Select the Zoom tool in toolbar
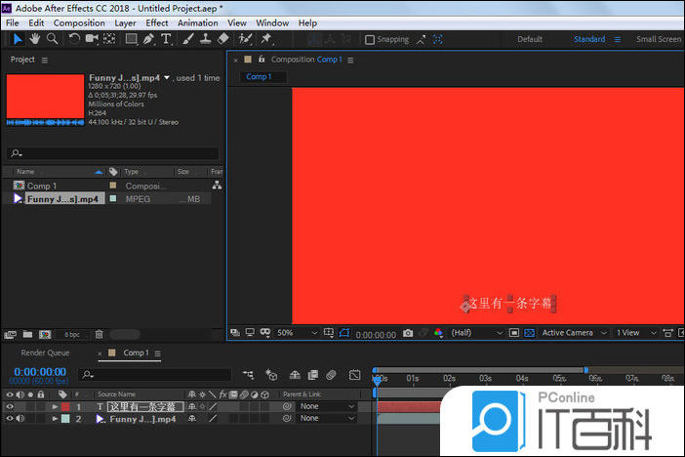The width and height of the screenshot is (685, 457). click(x=52, y=39)
